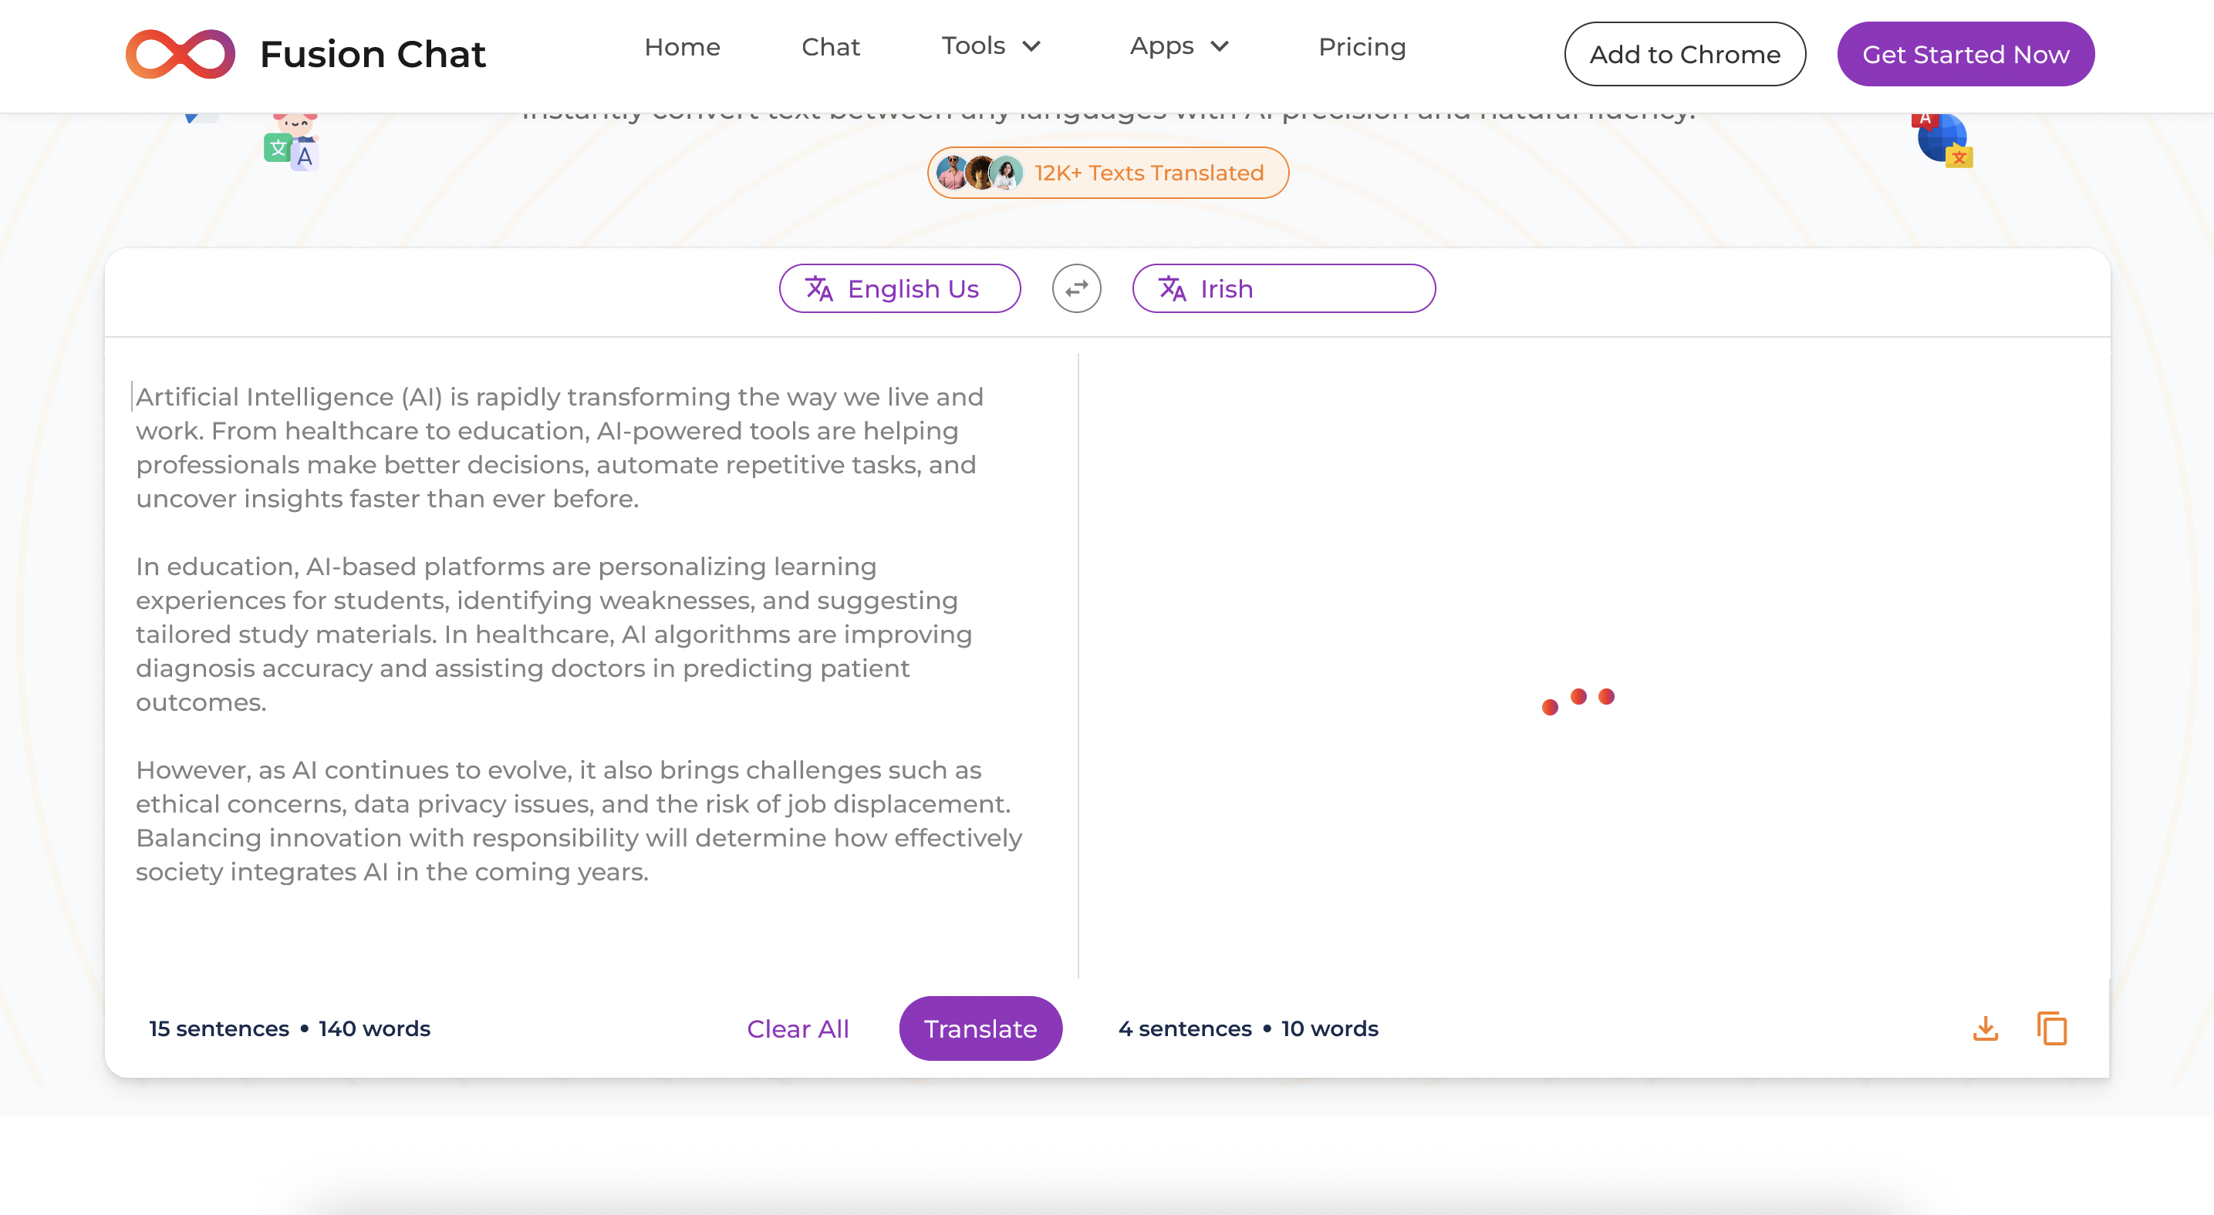The width and height of the screenshot is (2214, 1215).
Task: Open the English Us source language selector
Action: click(899, 288)
